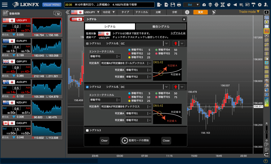The height and width of the screenshot is (164, 271).
Task: Open settings with the gear icon
Action: pos(260,5)
